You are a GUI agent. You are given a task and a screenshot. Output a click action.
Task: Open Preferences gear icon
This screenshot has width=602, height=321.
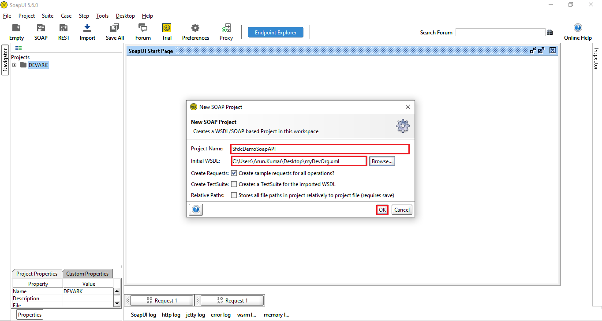click(x=195, y=28)
